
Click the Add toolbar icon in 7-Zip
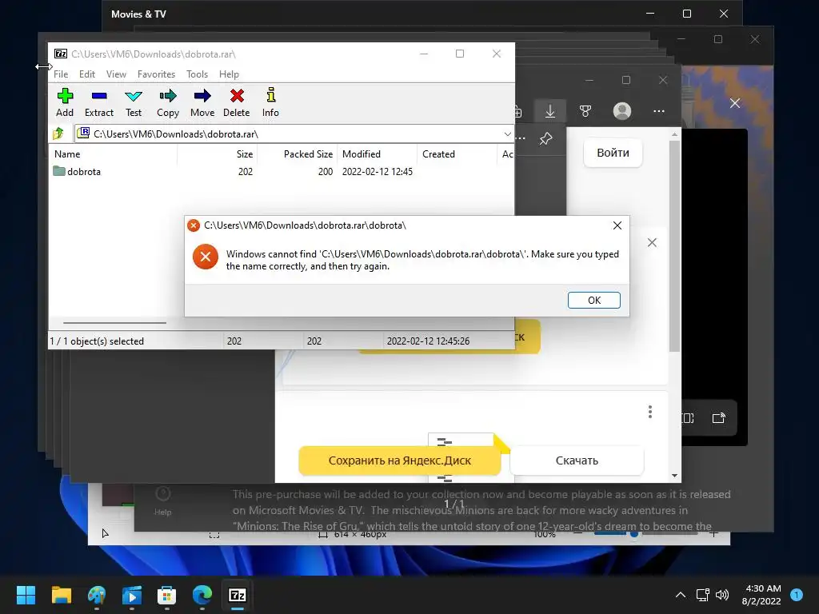pyautogui.click(x=65, y=102)
